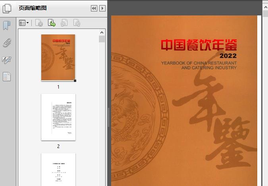
Task: Click the 页面缩略图 panel title
Action: coord(33,8)
